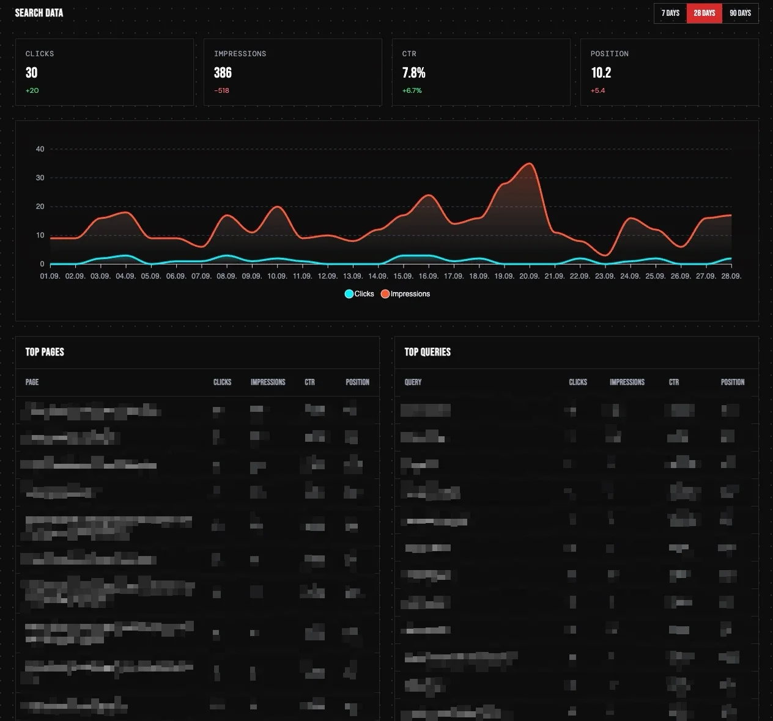Sort Top Pages by Page column
773x721 pixels.
click(32, 382)
